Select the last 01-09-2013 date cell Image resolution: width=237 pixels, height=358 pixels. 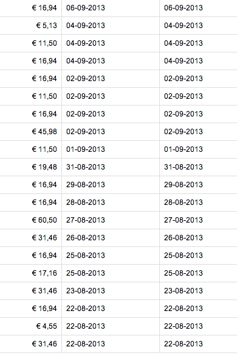[198, 149]
